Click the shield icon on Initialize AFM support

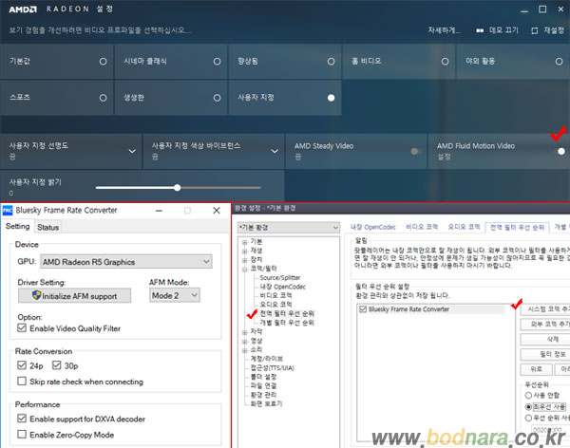(36, 295)
